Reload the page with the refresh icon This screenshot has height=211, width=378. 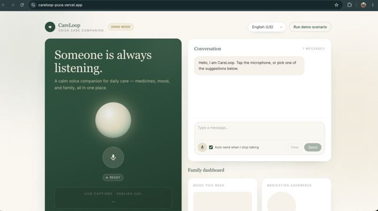point(22,5)
